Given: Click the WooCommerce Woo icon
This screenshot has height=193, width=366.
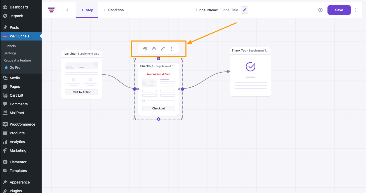Looking at the screenshot, I should (5, 124).
